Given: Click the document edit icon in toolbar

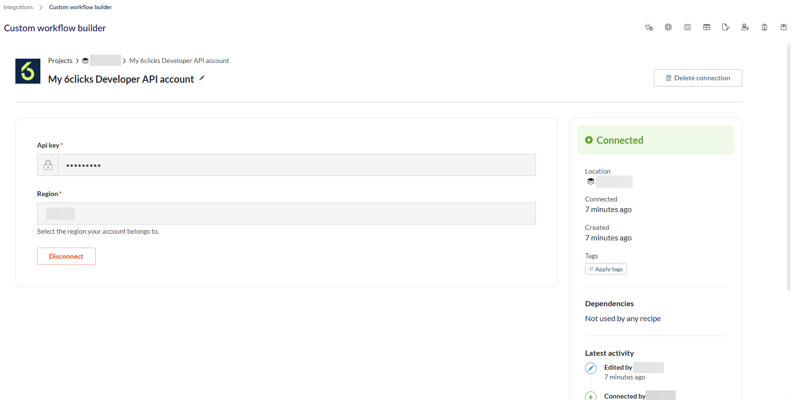Looking at the screenshot, I should click(726, 27).
